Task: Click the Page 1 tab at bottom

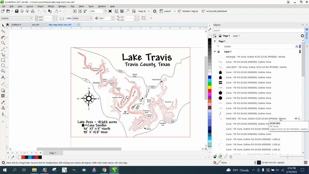Action: [53, 153]
